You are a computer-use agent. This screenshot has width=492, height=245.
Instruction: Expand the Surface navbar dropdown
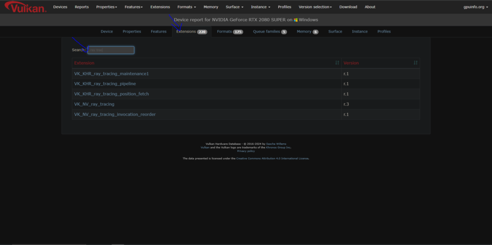pos(234,7)
